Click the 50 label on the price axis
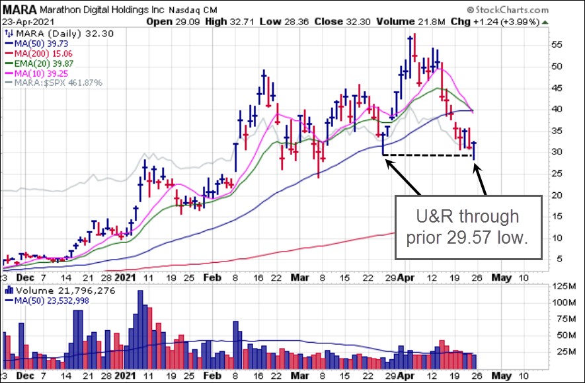The width and height of the screenshot is (585, 383). [x=557, y=66]
